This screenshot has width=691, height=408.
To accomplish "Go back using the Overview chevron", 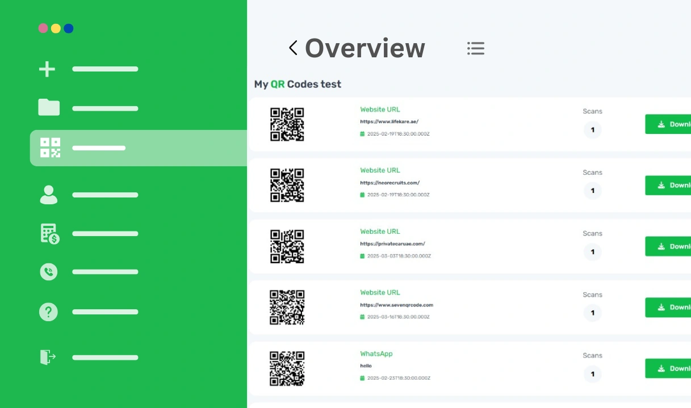I will point(293,48).
